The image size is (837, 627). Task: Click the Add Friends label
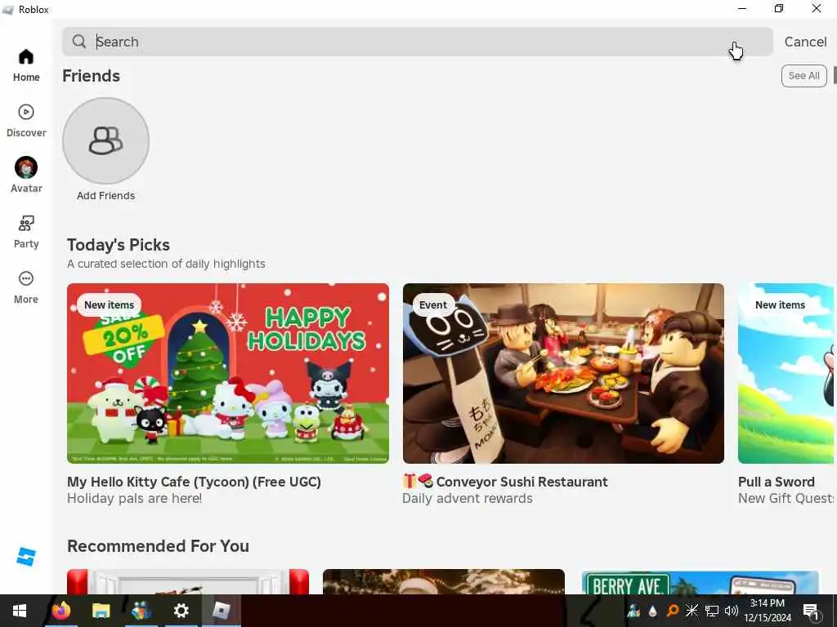tap(105, 196)
